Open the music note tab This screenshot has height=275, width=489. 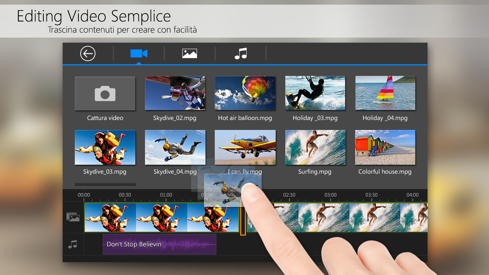241,54
